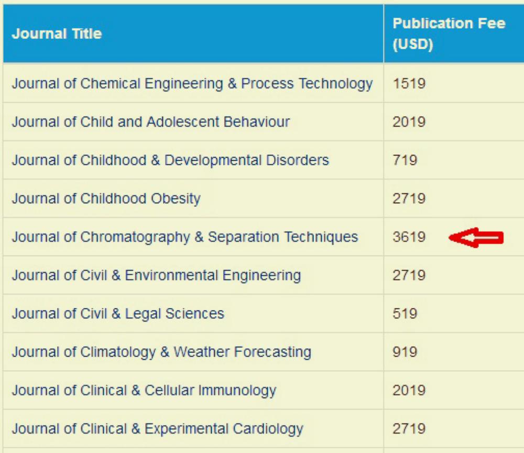Click the 3619 publication fee value
Viewport: 524px width, 453px height.
(409, 237)
